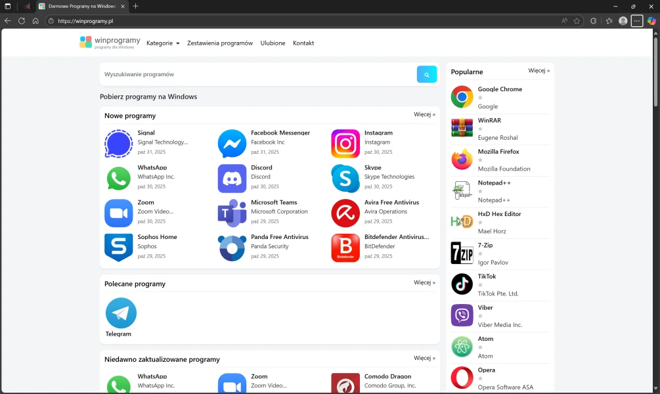
Task: Click the Signal app icon
Action: pyautogui.click(x=118, y=144)
